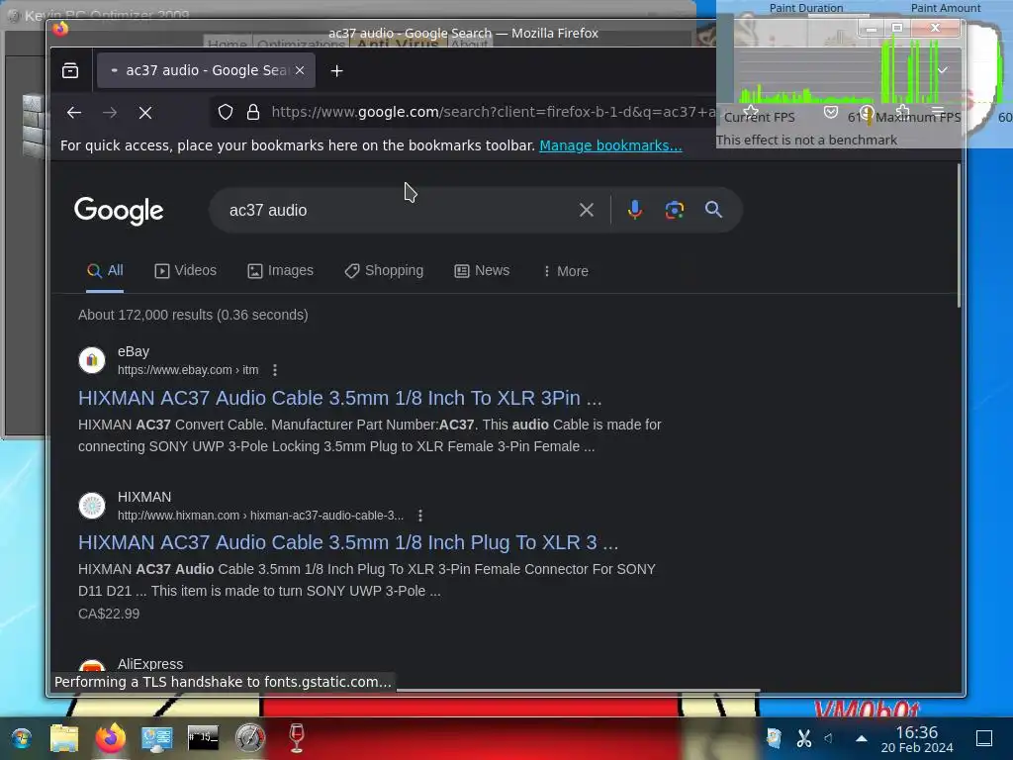Switch to the News results tab
Screen dimensions: 1013x760
pos(482,271)
